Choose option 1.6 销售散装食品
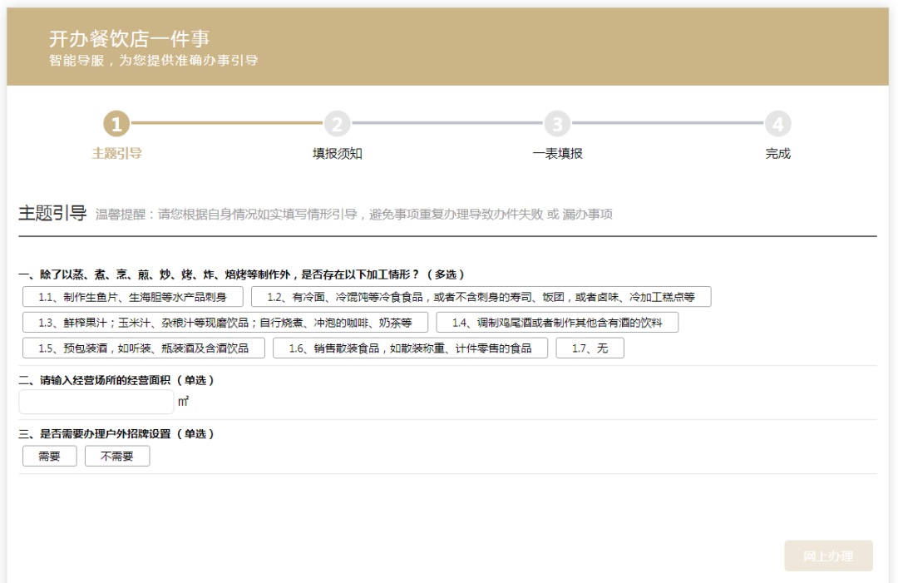 click(x=410, y=348)
